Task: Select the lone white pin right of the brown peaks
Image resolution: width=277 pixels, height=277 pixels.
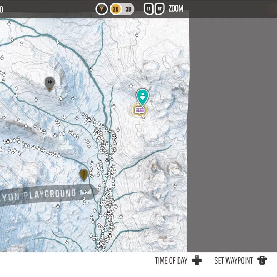Action: click(175, 186)
